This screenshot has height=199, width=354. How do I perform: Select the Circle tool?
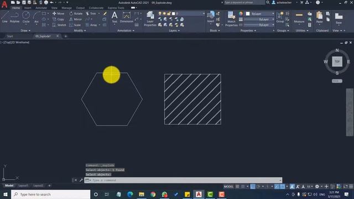(26, 17)
